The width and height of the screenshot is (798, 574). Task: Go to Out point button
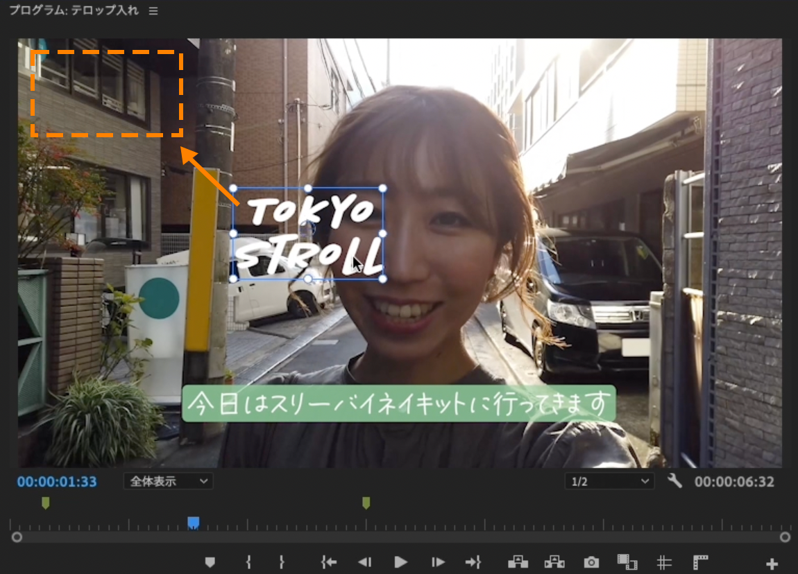point(473,562)
